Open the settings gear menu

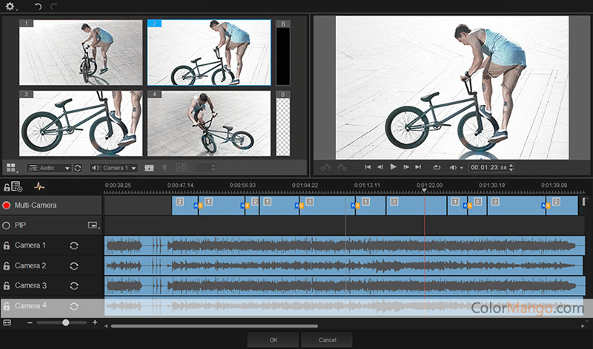(x=10, y=6)
